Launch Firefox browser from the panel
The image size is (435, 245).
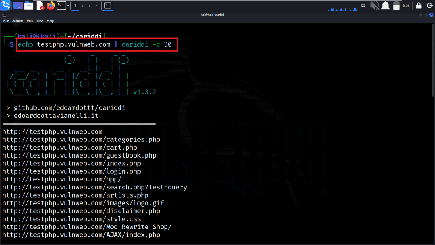(51, 5)
